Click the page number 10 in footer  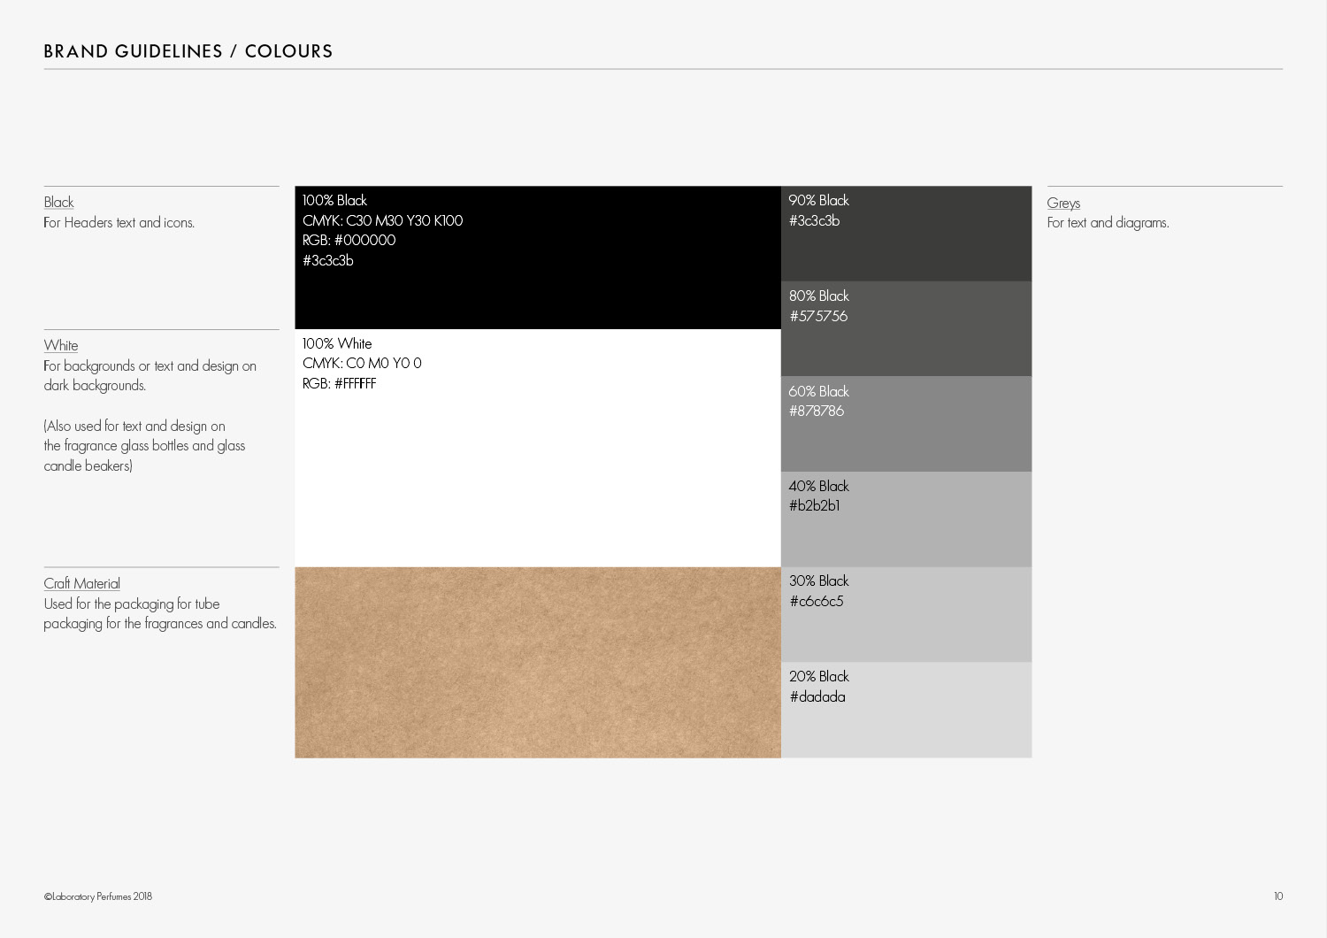click(x=1277, y=896)
